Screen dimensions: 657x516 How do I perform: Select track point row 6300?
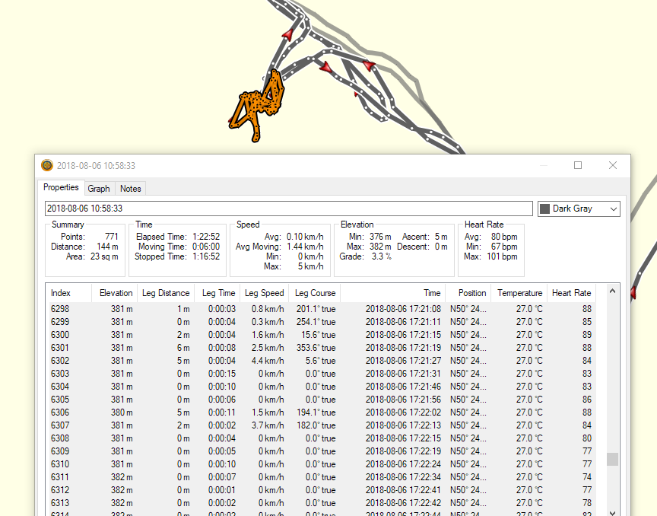coord(322,335)
